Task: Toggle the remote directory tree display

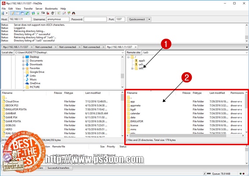Action: (22, 13)
